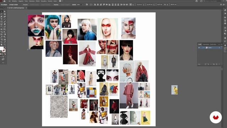The height and width of the screenshot is (128, 227).
Task: Open the Home screen icon
Action: (x=5, y=1)
